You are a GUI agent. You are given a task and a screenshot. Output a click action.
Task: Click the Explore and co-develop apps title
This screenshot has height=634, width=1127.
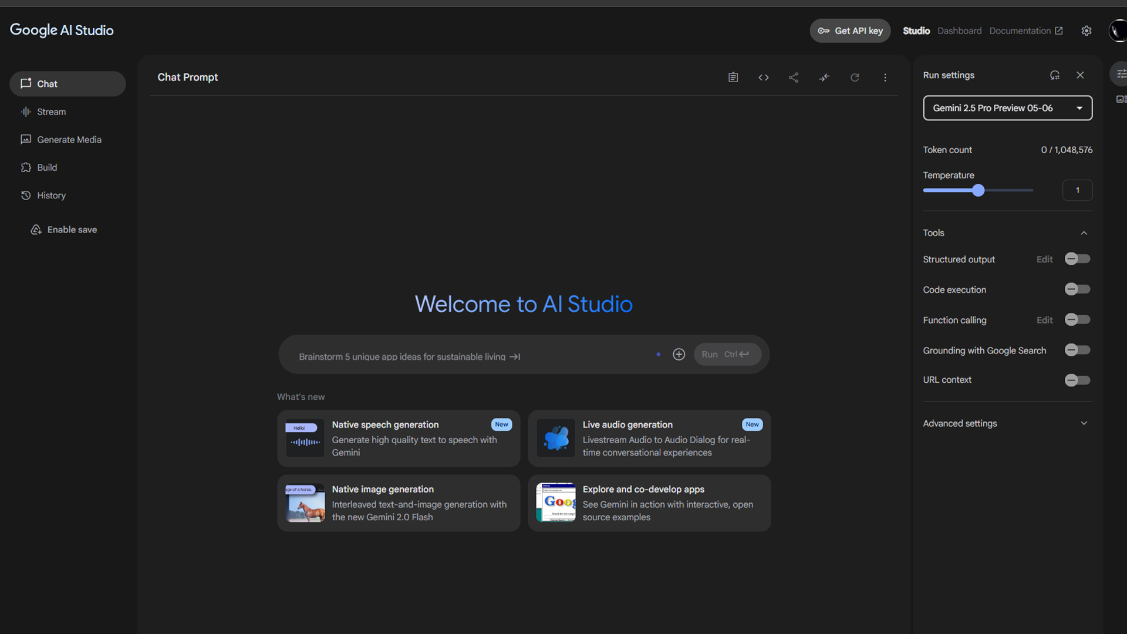point(643,489)
